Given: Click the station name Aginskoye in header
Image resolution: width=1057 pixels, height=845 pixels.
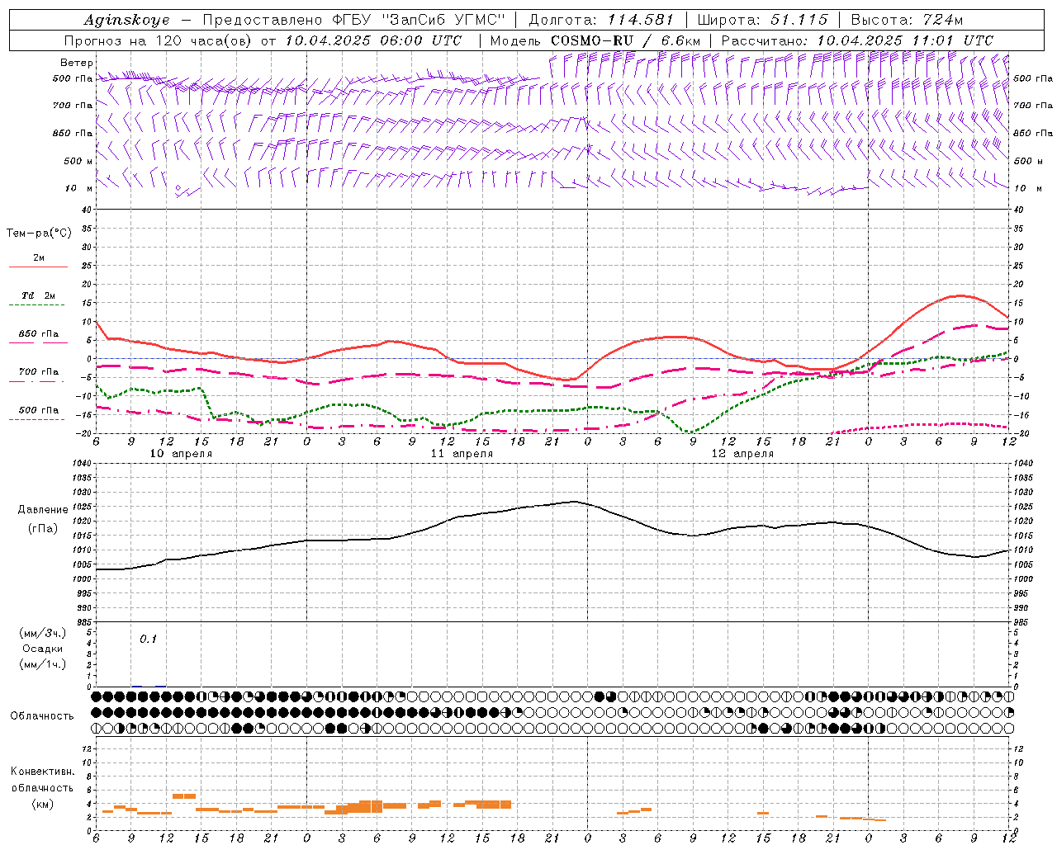Looking at the screenshot, I should pyautogui.click(x=126, y=20).
